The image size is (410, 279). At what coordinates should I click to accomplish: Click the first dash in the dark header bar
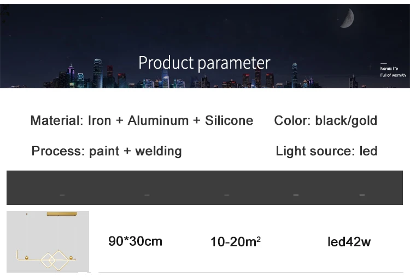pos(62,195)
